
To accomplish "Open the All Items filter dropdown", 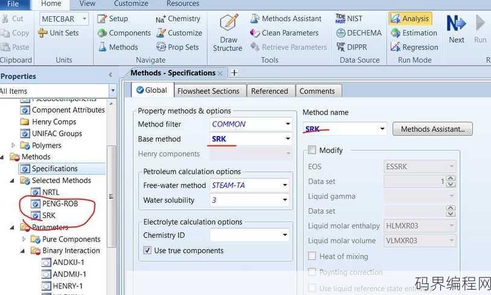I will 113,91.
